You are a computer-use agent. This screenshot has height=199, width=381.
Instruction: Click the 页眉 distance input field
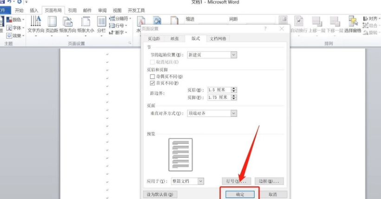[x=219, y=90]
